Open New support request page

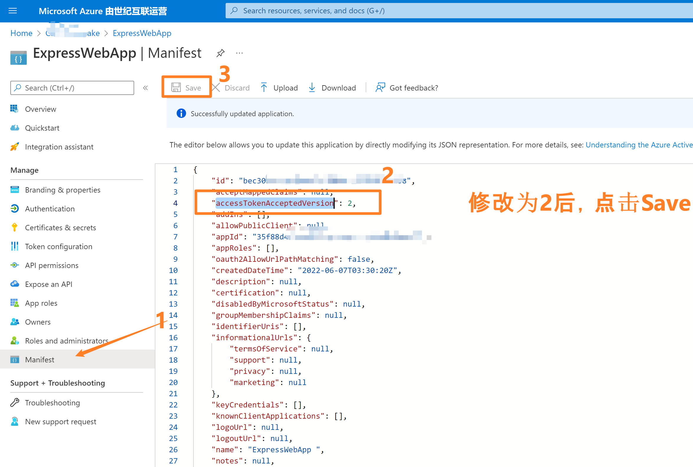click(60, 421)
